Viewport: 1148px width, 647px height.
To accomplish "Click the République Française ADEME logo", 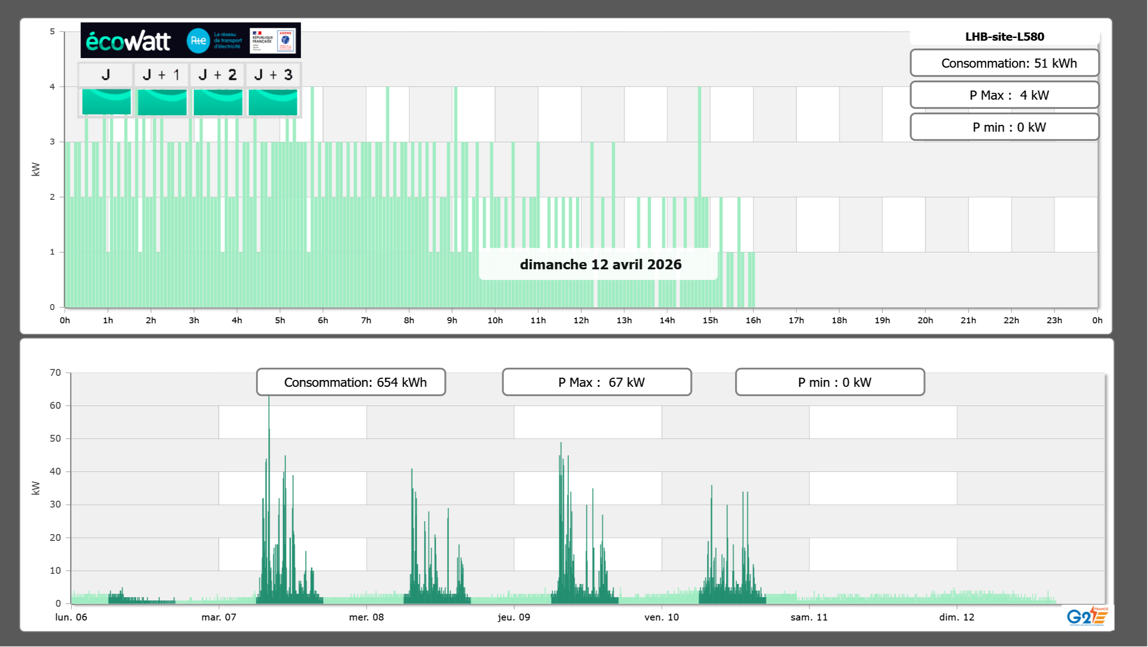I will pos(273,41).
